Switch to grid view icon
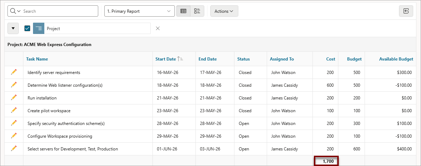The image size is (421, 166). coord(183,11)
